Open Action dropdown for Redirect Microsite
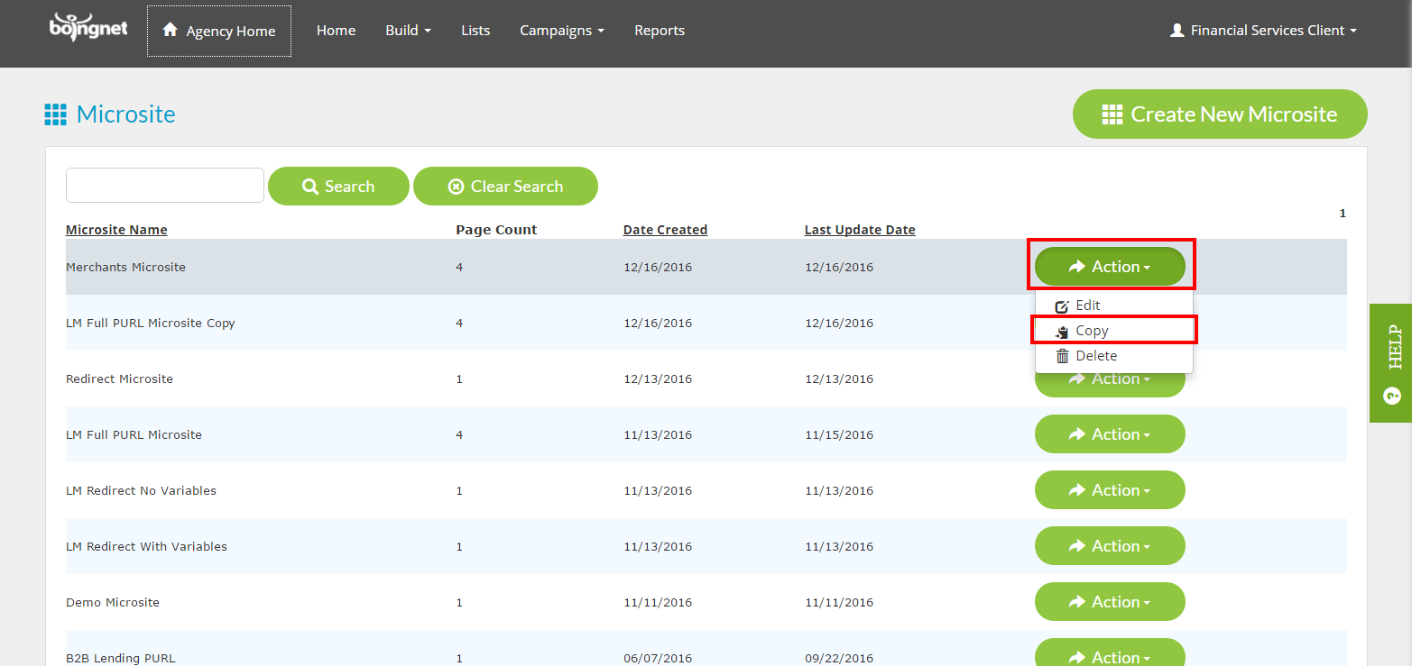Viewport: 1412px width, 666px height. point(1110,384)
